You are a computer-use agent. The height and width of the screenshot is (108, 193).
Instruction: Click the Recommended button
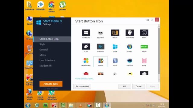pyautogui.click(x=82, y=86)
